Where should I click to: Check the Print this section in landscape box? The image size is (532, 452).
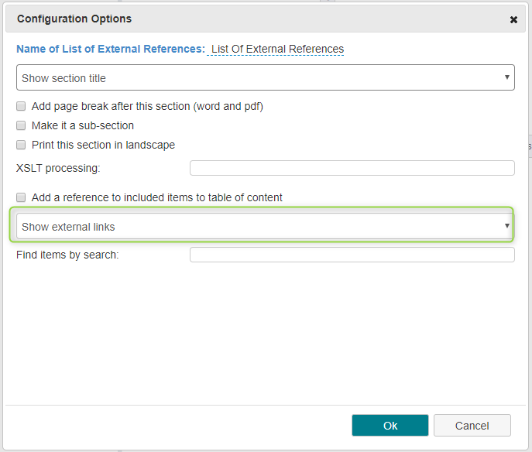(x=21, y=146)
